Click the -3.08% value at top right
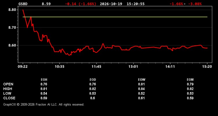The image size is (218, 116). 195,4
